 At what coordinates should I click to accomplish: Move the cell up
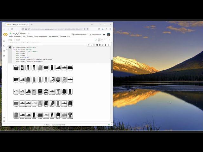click(88, 45)
